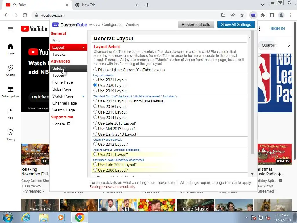Click SIGN IN on YouTube
Image resolution: width=297 pixels, height=223 pixels.
click(278, 29)
